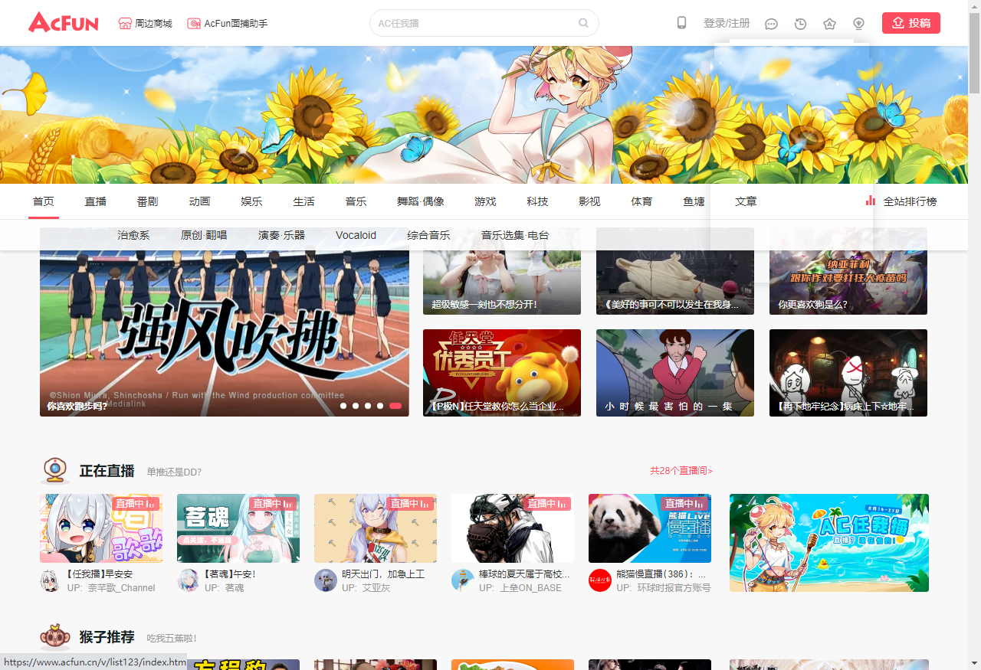View watch history via the clock icon
Viewport: 981px width, 670px height.
pos(800,24)
